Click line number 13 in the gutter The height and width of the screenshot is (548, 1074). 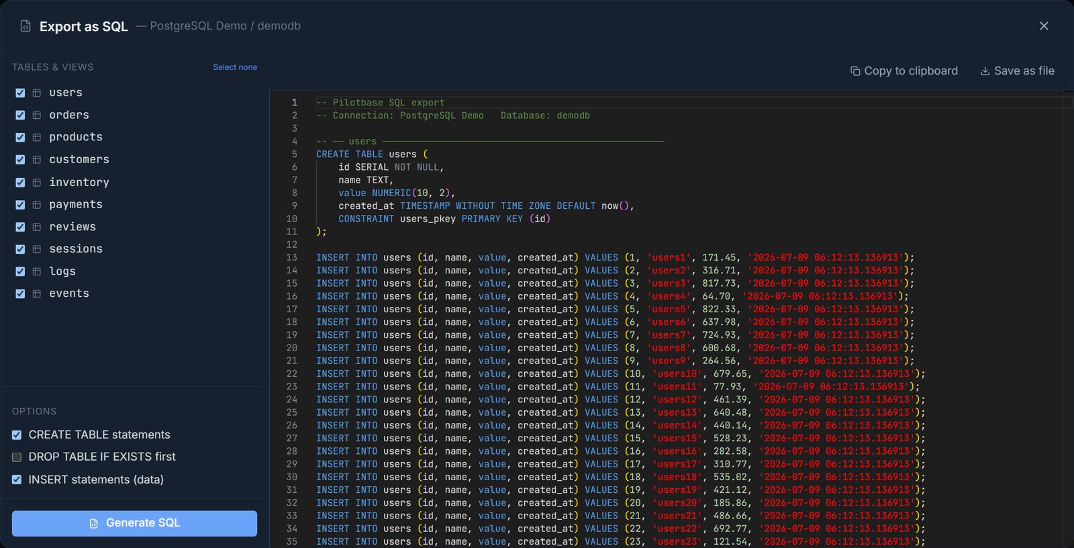coord(291,258)
